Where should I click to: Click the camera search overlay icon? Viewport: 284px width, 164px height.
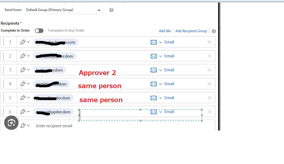pyautogui.click(x=11, y=123)
